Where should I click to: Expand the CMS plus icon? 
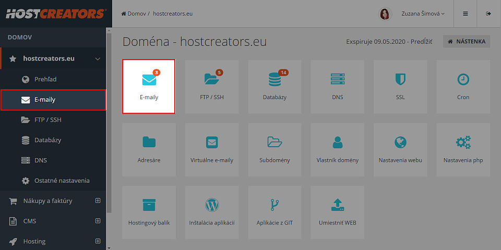98,221
